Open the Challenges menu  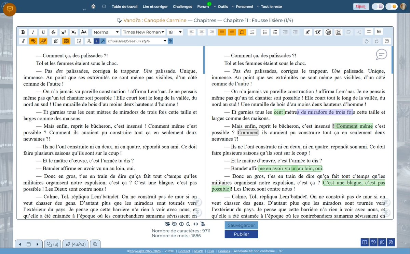point(182,6)
